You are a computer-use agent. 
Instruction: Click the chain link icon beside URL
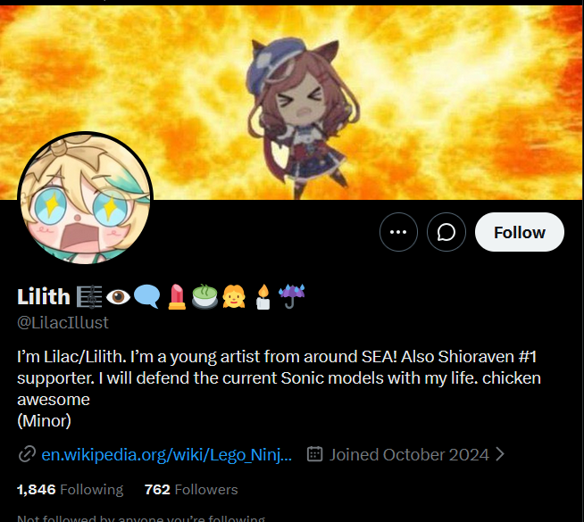click(27, 454)
